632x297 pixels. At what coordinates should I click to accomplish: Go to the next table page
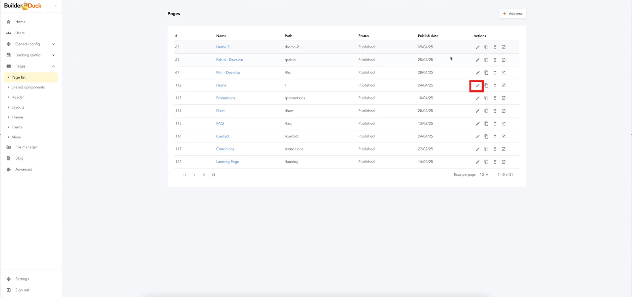(204, 175)
